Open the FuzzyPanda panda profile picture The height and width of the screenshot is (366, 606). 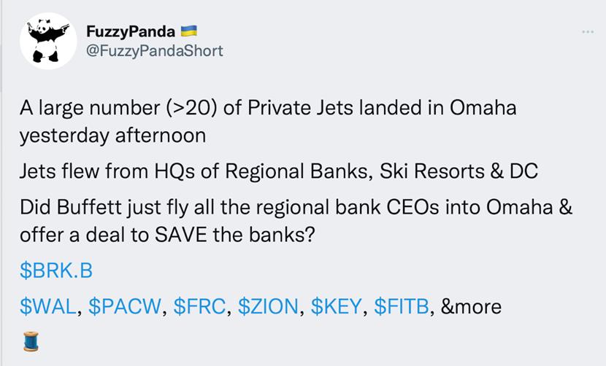click(48, 41)
